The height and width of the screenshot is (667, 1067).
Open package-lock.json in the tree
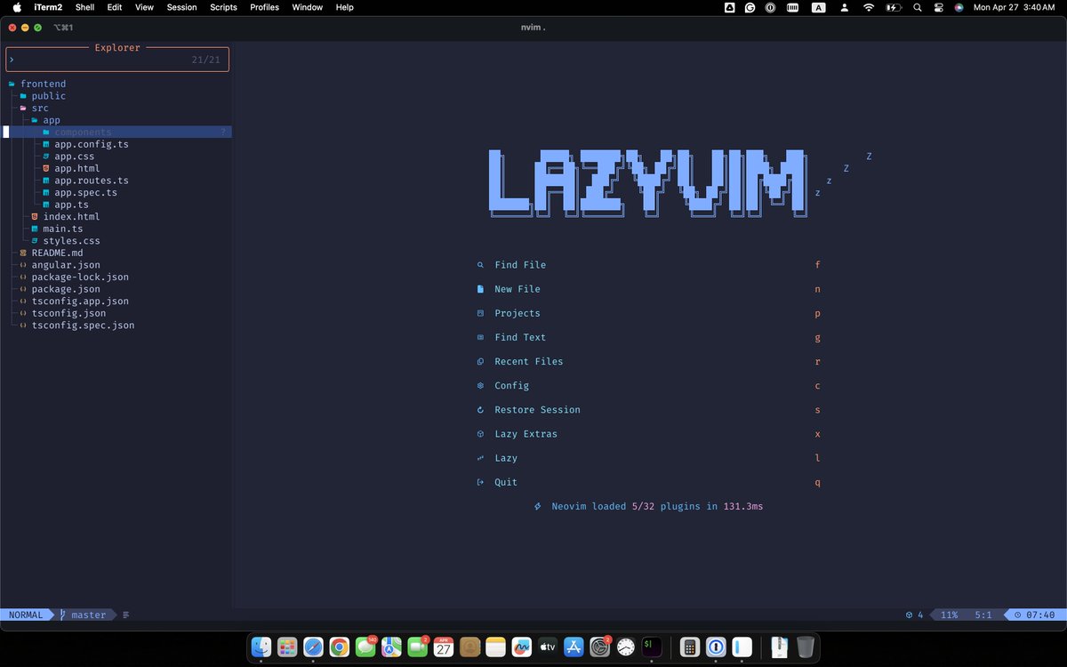pos(80,277)
